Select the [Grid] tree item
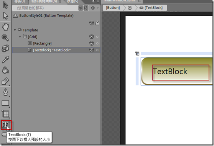 [x=33, y=37]
